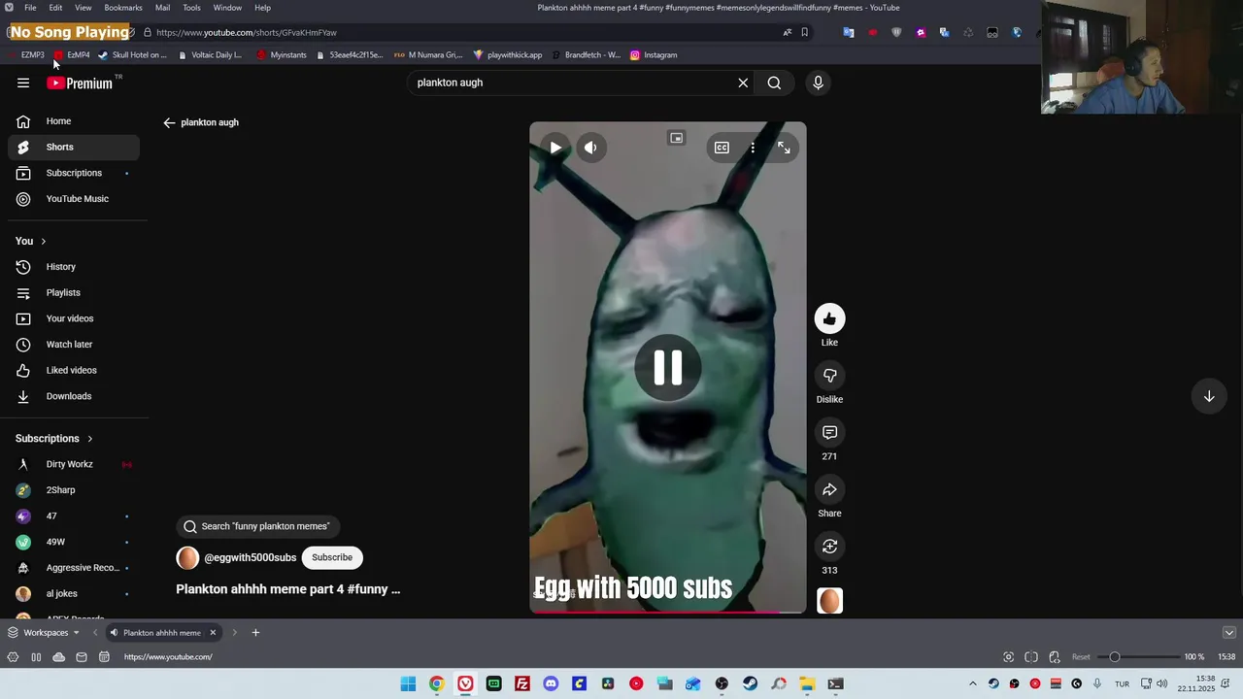Open Home in the sidebar

pyautogui.click(x=74, y=121)
